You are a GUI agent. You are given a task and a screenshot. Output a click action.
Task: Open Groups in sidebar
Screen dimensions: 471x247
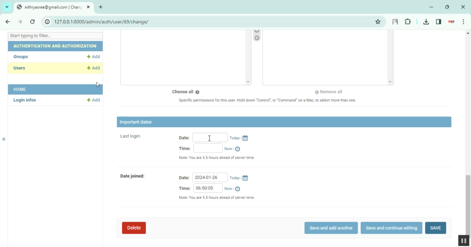point(21,57)
